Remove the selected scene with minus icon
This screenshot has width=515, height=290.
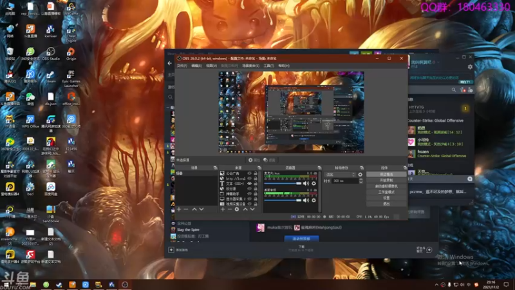(186, 209)
